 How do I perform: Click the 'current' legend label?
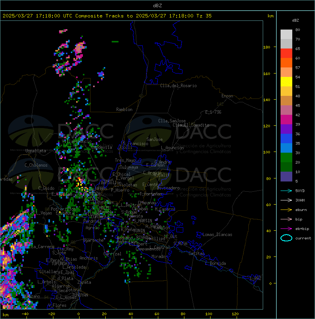[x=303, y=238]
